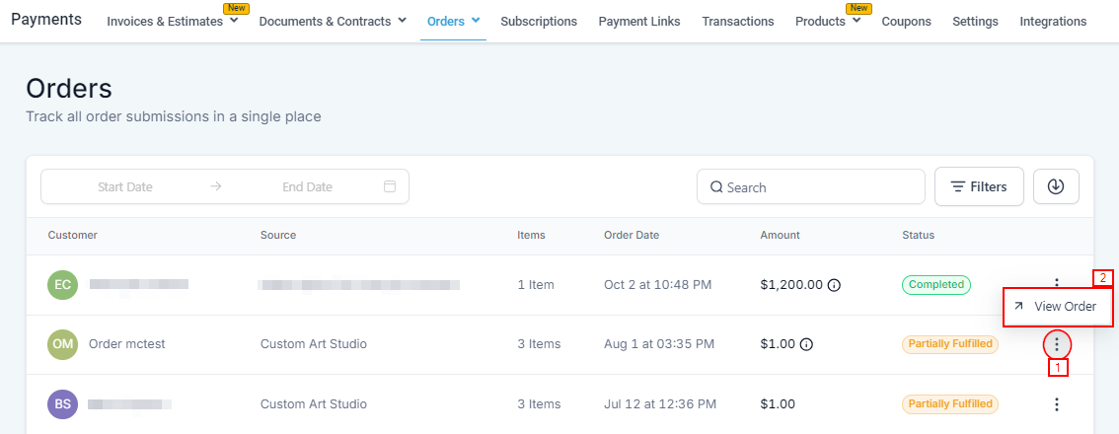
Task: Open the Filters button
Action: 979,186
